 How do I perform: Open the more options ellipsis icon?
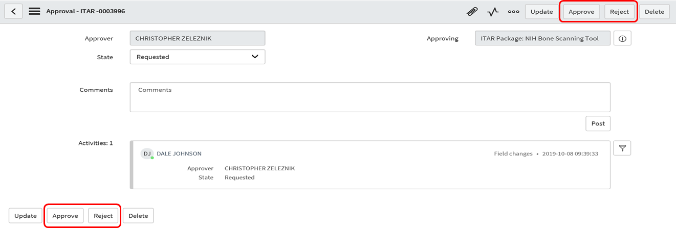513,12
